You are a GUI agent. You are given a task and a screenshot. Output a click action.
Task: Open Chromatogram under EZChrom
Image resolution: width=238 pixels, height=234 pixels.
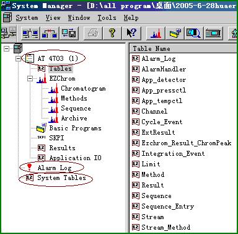point(83,89)
